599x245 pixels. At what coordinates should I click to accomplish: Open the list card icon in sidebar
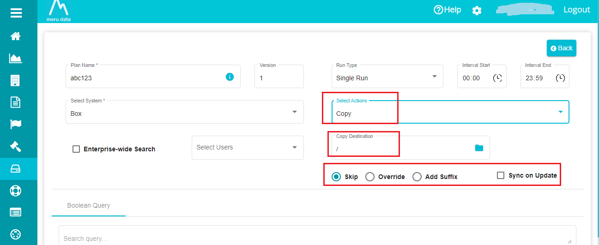[16, 212]
